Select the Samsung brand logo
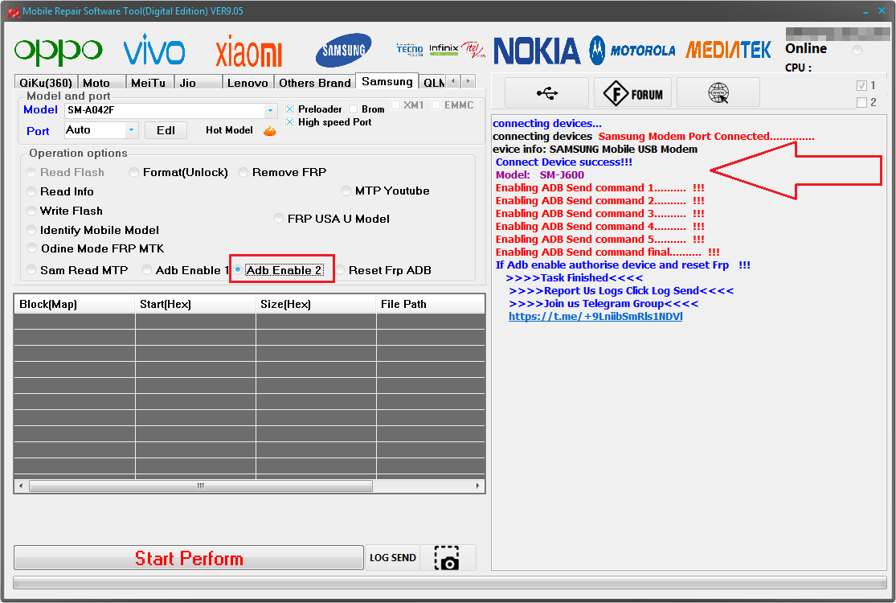Viewport: 896px width, 603px height. 343,51
